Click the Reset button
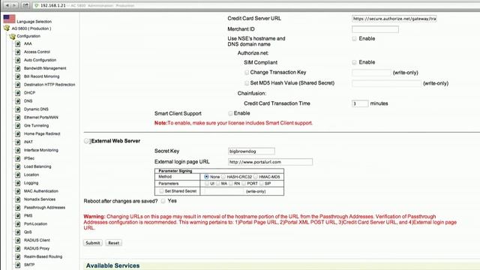Viewport: 480px width, 270px height. click(x=113, y=243)
